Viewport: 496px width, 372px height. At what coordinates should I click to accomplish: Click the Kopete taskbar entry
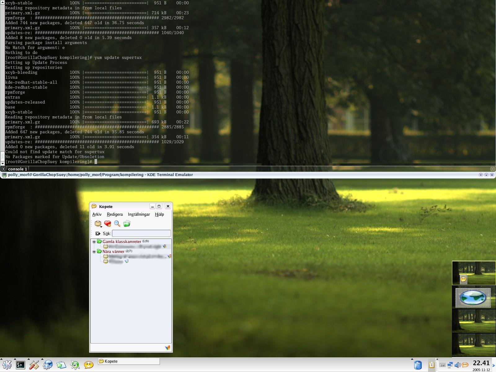[x=129, y=361]
